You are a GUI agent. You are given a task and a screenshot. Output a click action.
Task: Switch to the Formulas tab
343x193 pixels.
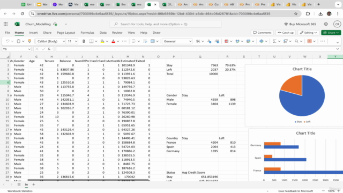[87, 33]
